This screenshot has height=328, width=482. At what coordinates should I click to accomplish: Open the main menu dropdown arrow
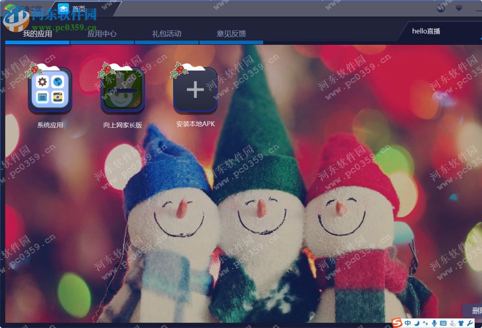[x=458, y=8]
